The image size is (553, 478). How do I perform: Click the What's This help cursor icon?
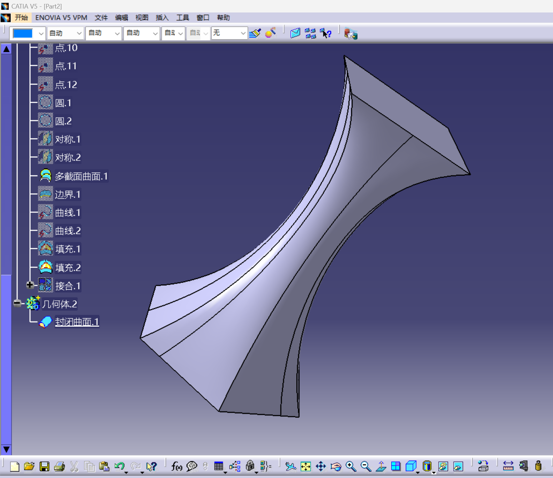[x=151, y=466]
